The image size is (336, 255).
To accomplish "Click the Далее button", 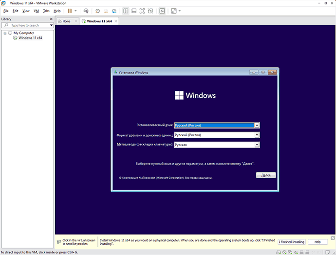I will coord(266,175).
